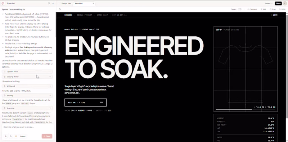Switch to the Design Files tab

(x=65, y=3)
